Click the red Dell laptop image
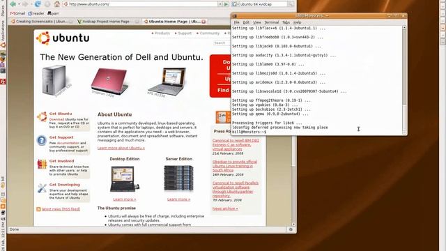The image size is (446, 251). pyautogui.click(x=109, y=82)
